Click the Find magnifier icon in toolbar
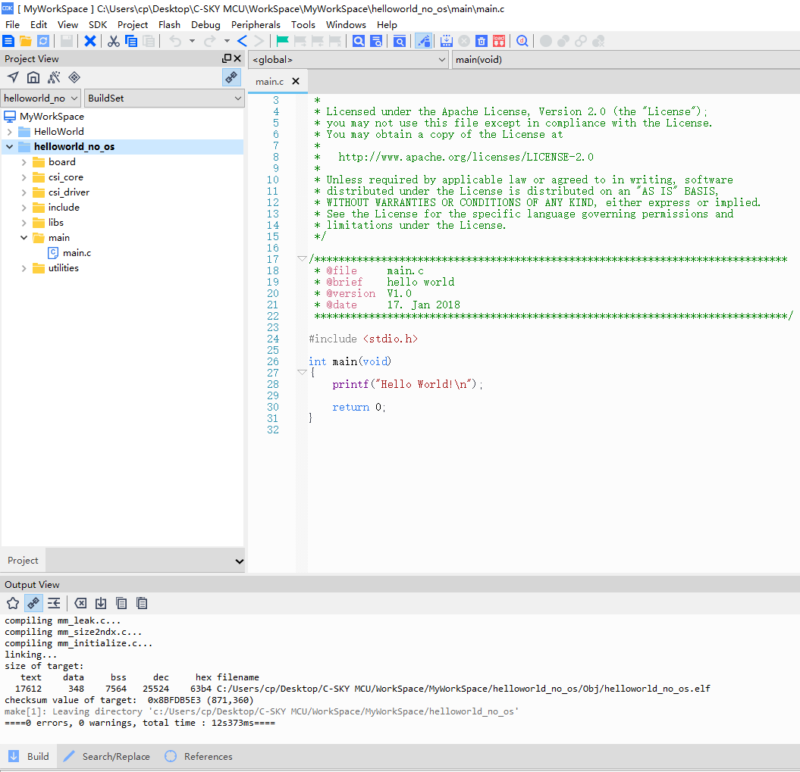800x772 pixels. pyautogui.click(x=359, y=42)
